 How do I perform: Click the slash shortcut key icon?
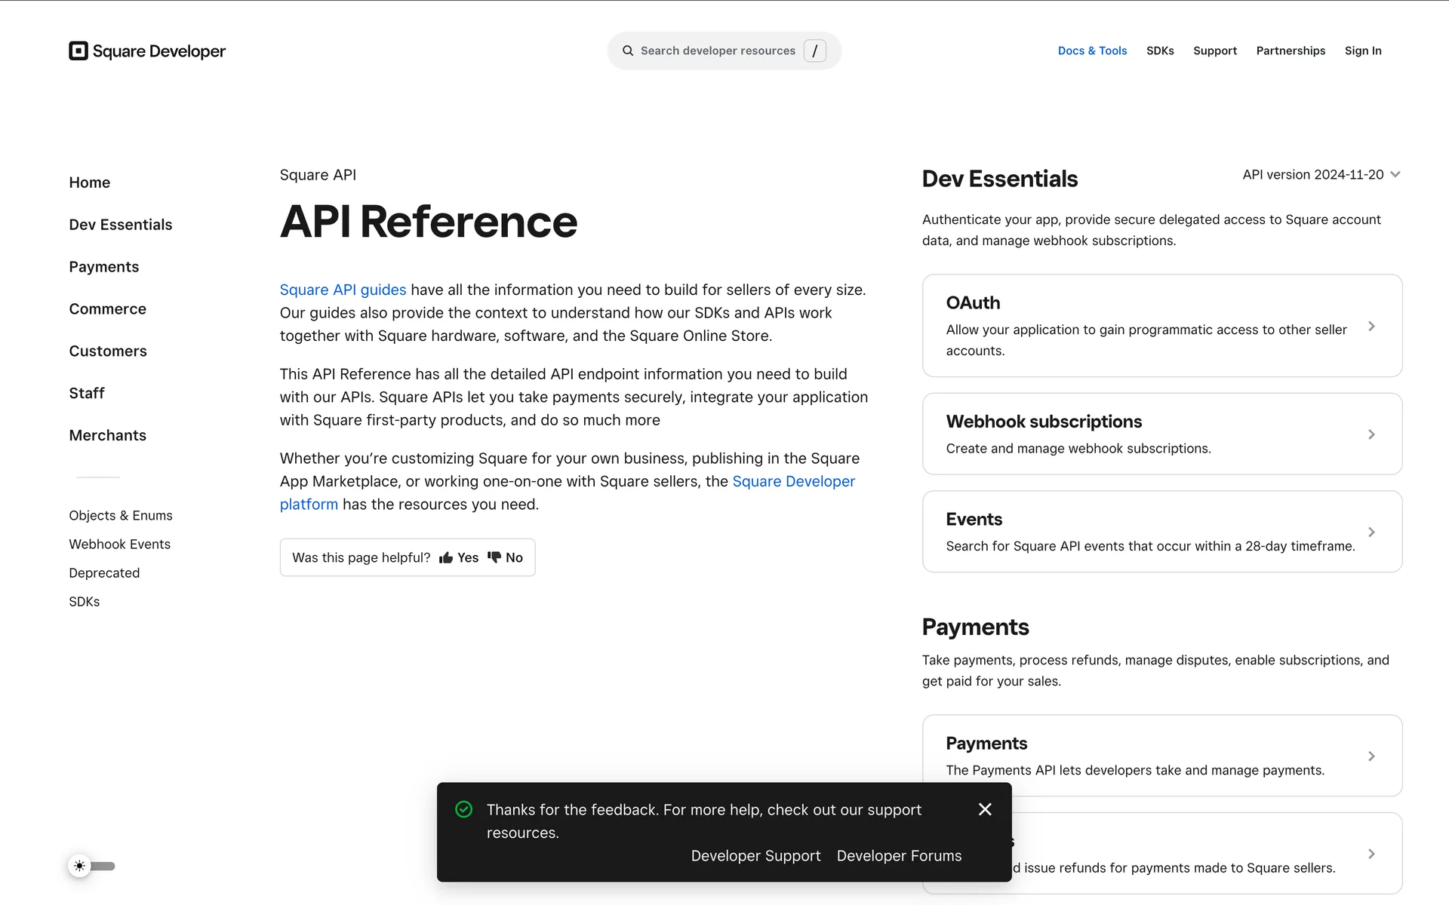click(x=814, y=51)
